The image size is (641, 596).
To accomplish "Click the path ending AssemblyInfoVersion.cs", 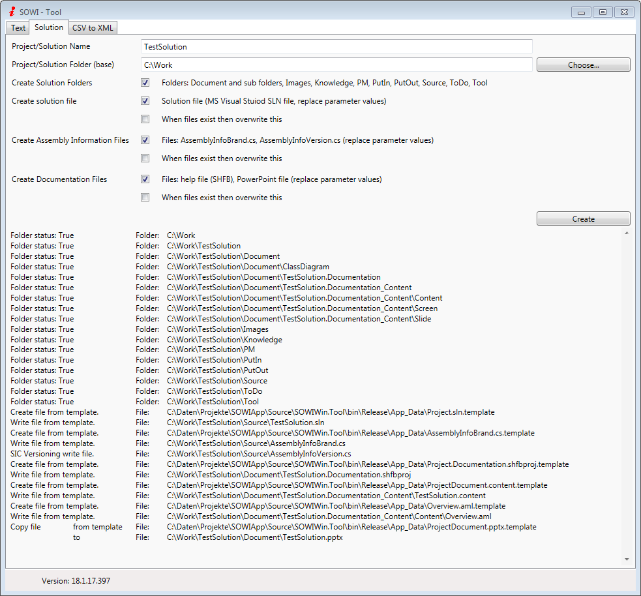I will [259, 454].
